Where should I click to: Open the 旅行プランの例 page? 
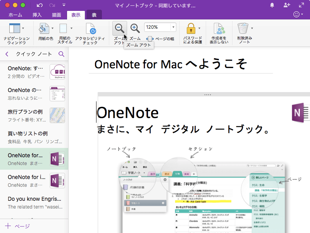click(34, 115)
